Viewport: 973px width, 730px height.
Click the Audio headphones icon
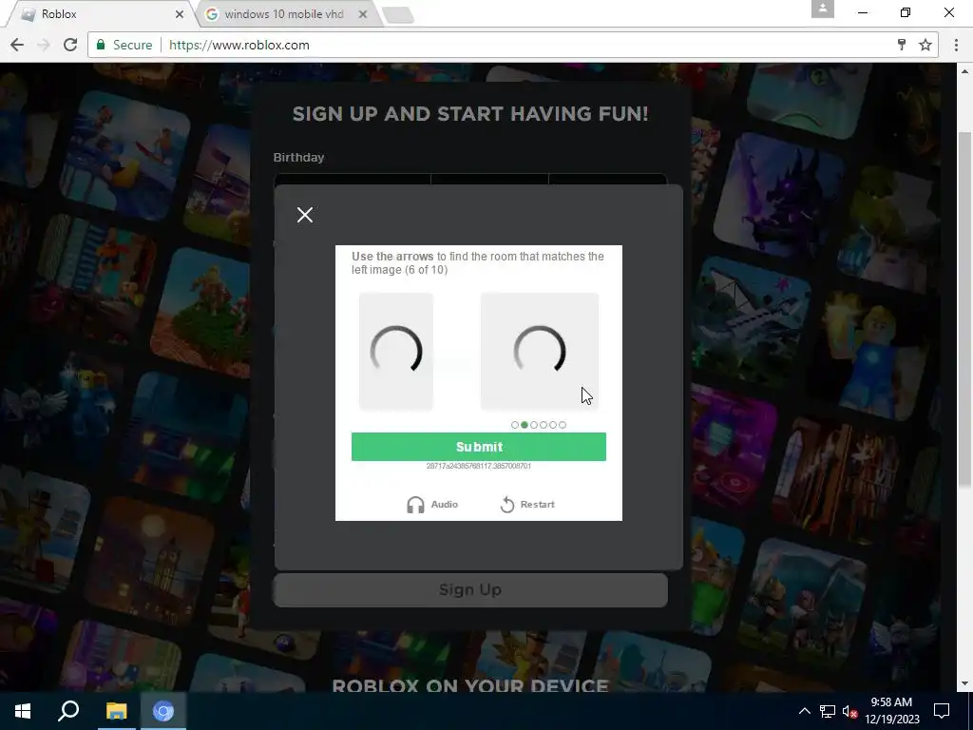[x=415, y=505]
